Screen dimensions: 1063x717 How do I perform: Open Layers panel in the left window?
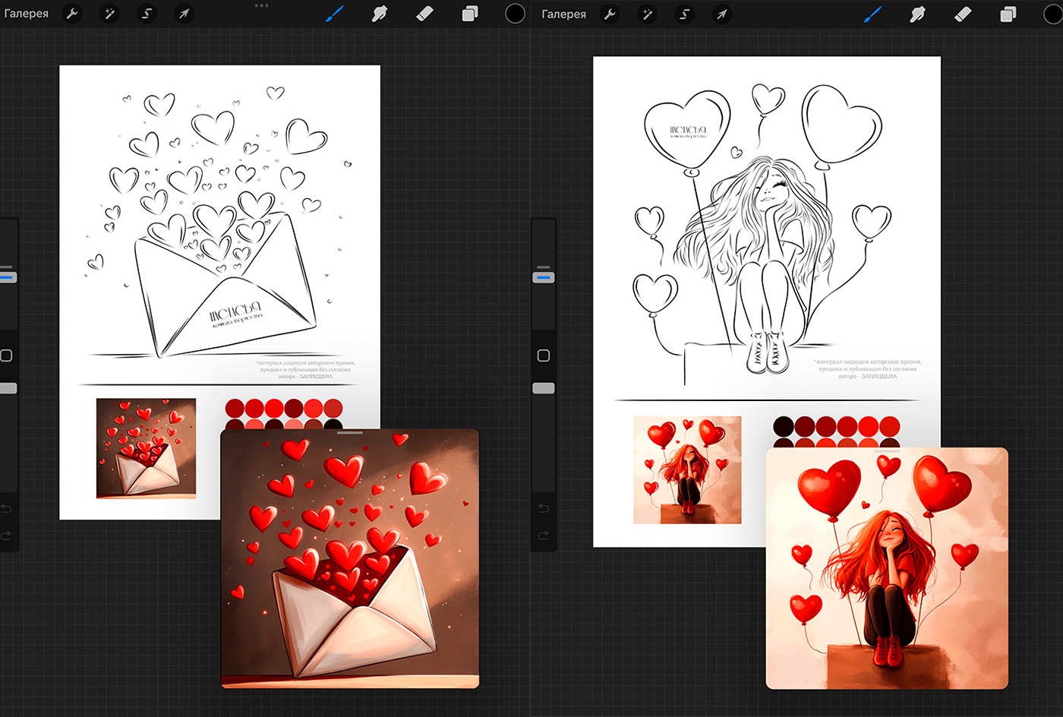click(x=470, y=14)
